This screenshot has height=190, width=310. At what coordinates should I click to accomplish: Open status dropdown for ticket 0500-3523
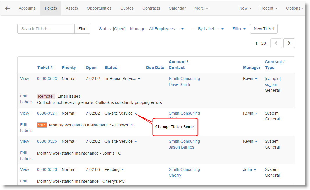pos(139,79)
